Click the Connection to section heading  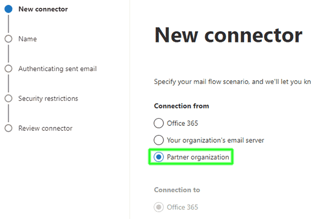177,190
